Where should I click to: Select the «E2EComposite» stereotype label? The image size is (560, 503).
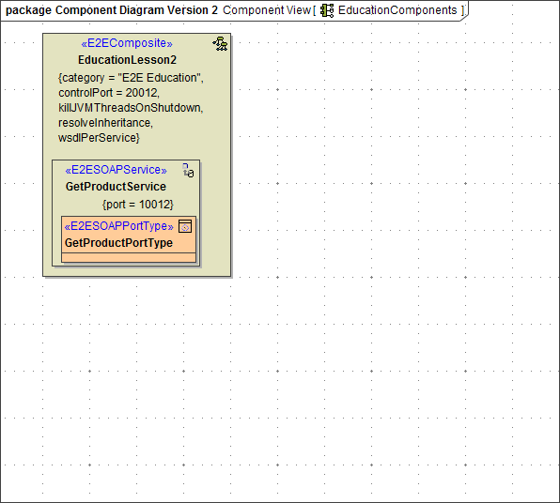[127, 43]
